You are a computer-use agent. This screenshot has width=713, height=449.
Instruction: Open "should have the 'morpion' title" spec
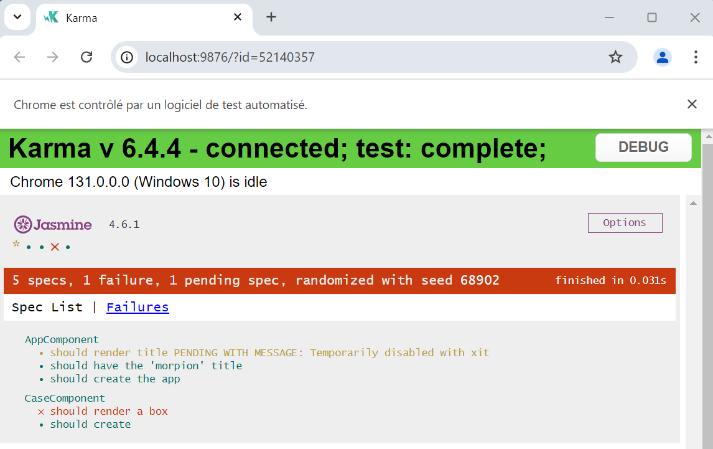(x=146, y=366)
